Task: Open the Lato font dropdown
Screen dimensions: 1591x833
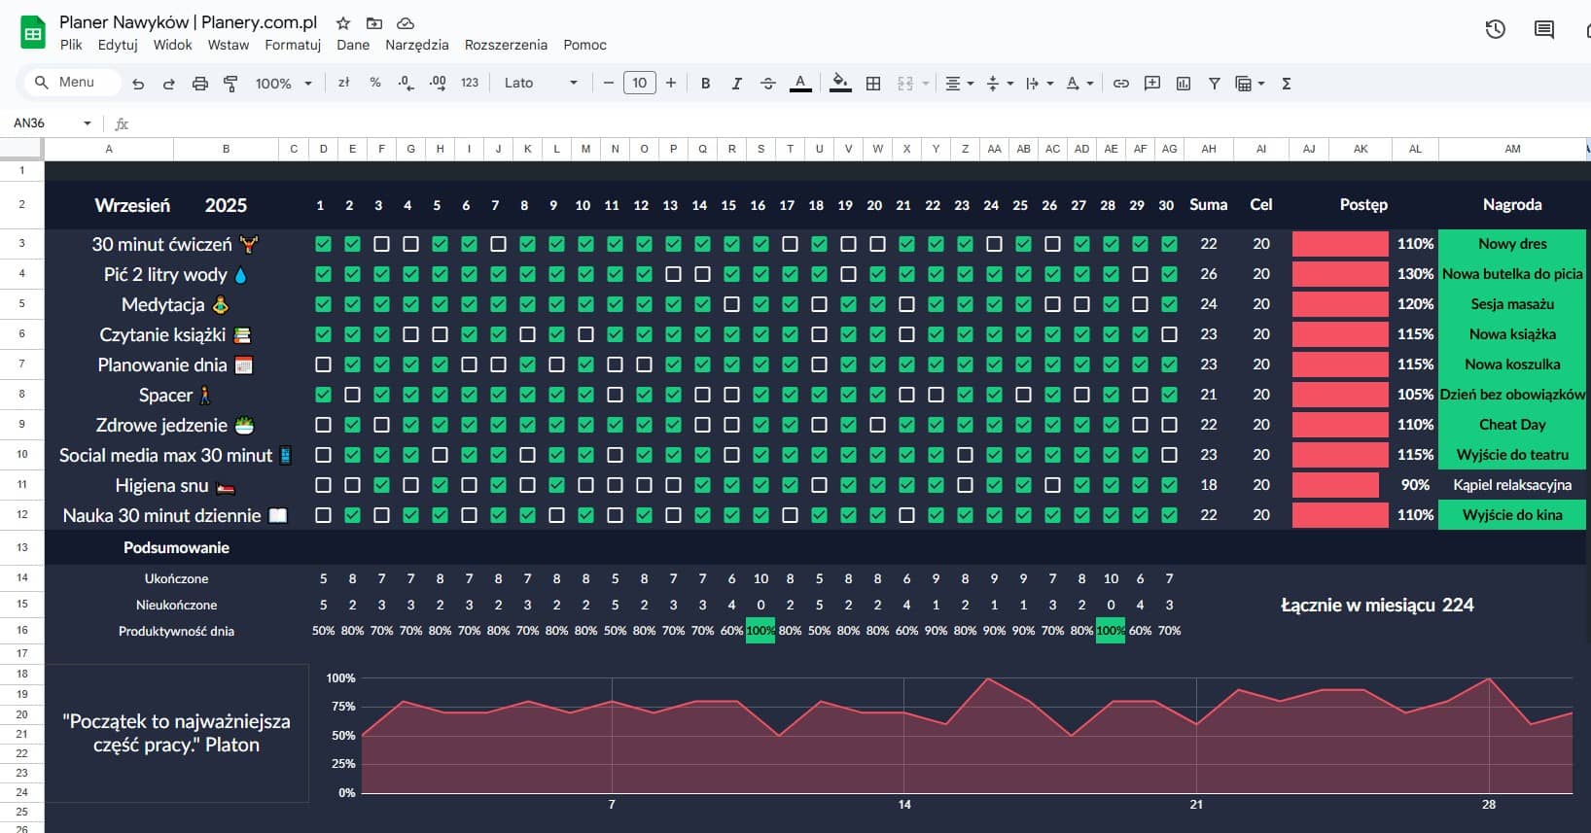Action: click(541, 84)
